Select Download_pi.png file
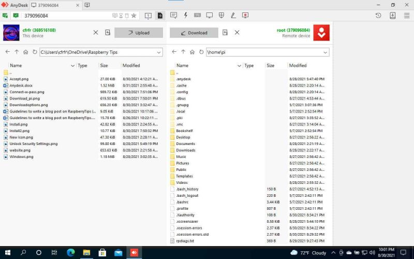The height and width of the screenshot is (259, 414). (x=24, y=98)
